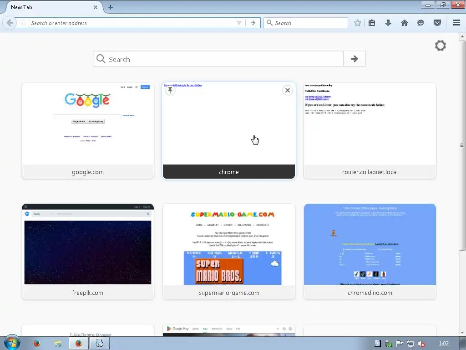Open the network tray icon
Screen dimensions: 466x350
coord(410,344)
